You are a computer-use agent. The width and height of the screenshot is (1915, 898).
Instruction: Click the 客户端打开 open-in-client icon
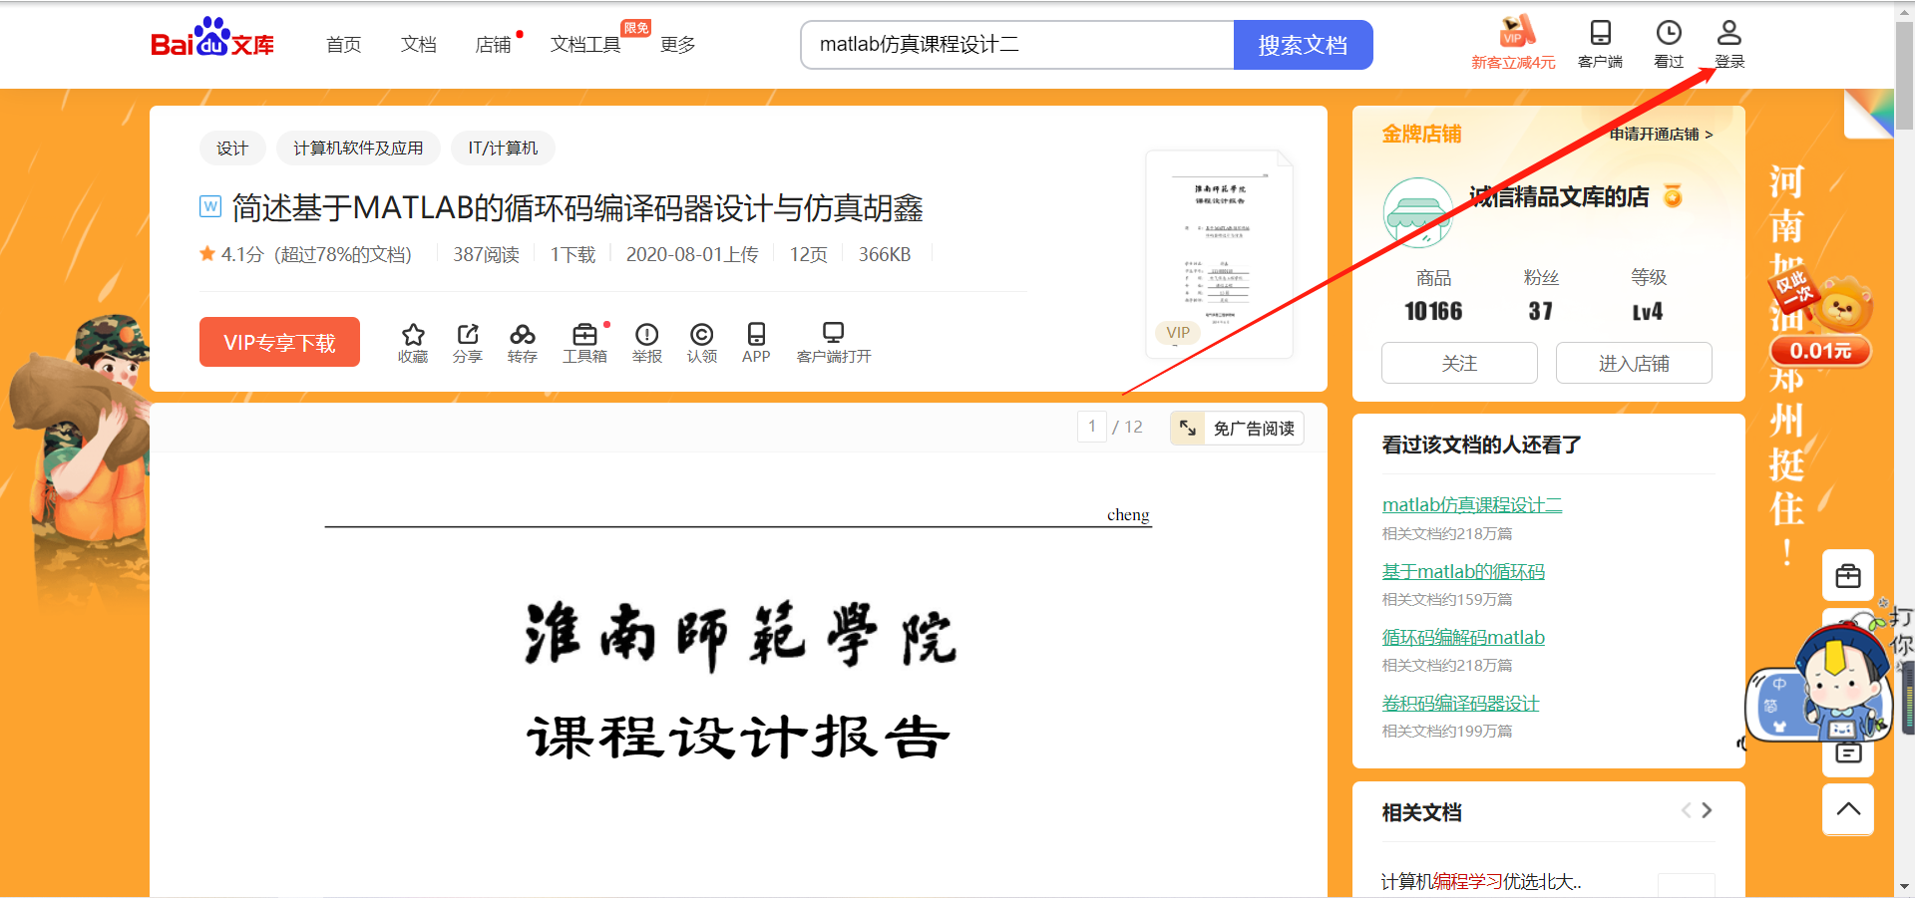(x=833, y=342)
